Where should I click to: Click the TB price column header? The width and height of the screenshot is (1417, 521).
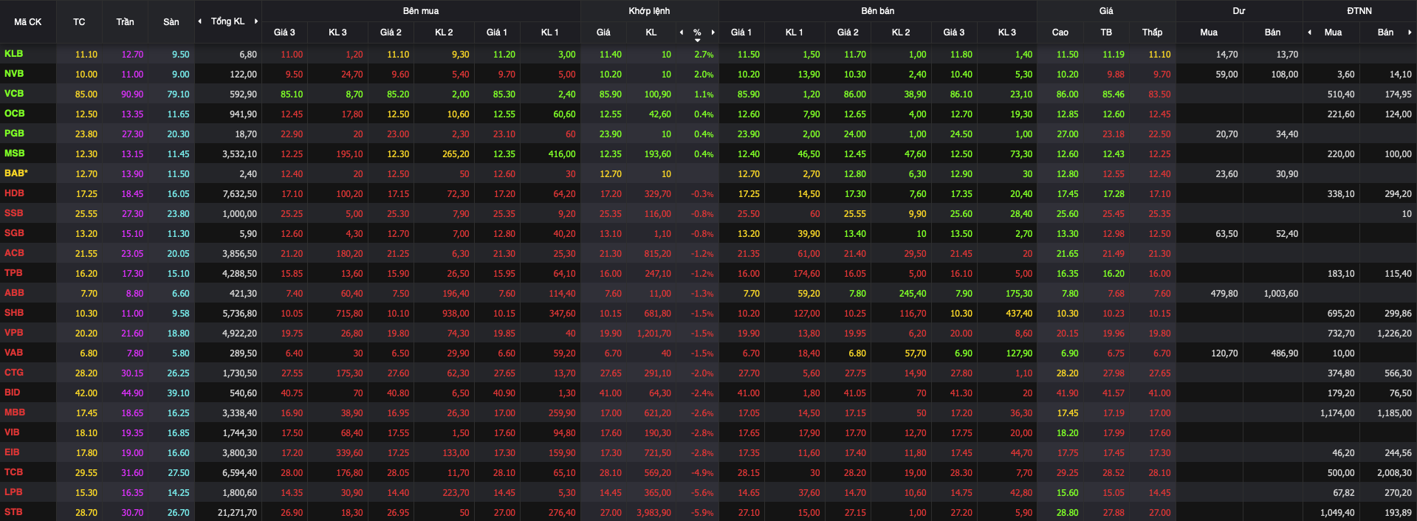click(x=1106, y=32)
